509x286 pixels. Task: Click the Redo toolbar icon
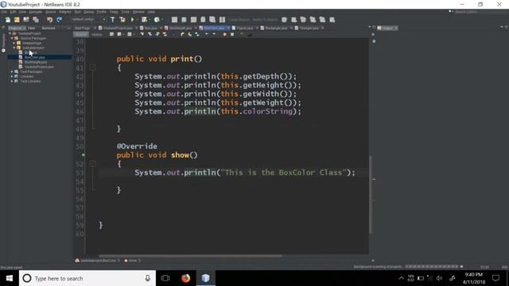59,20
